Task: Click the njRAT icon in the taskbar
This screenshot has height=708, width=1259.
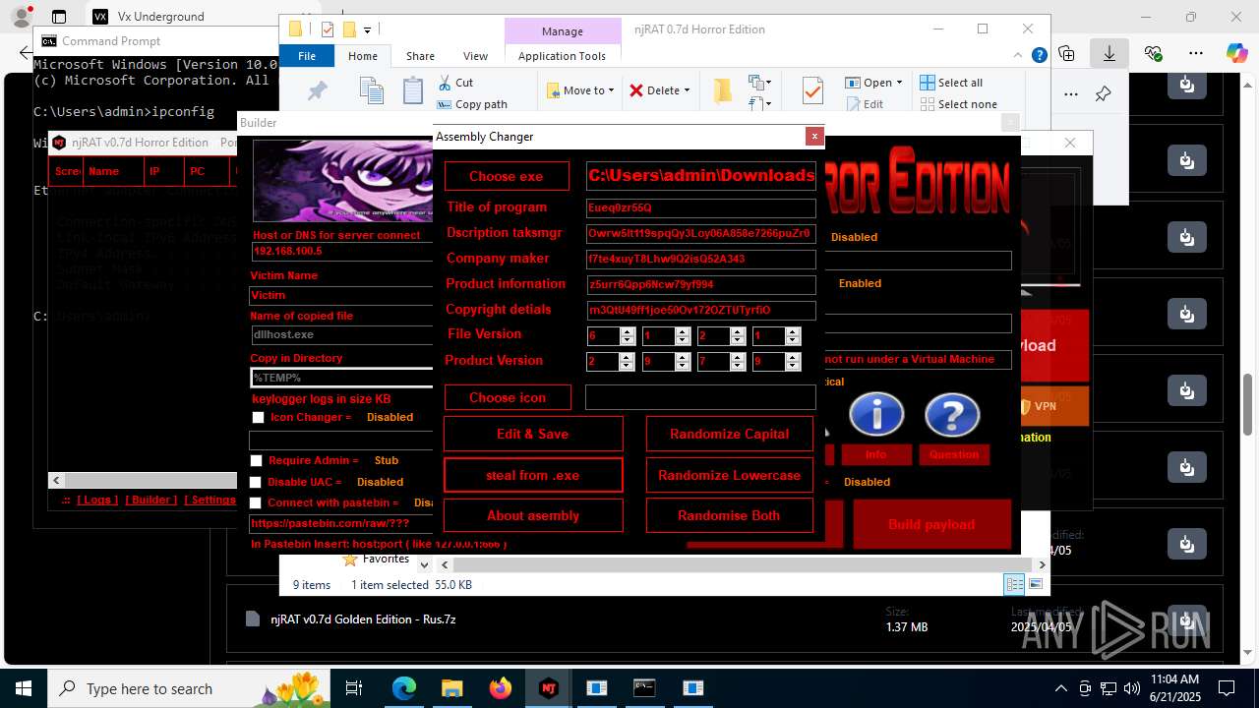Action: tap(549, 688)
